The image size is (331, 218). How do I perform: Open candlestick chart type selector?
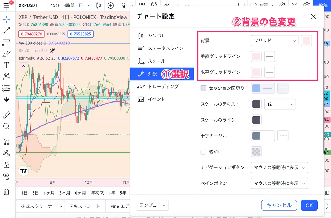pyautogui.click(x=98, y=5)
